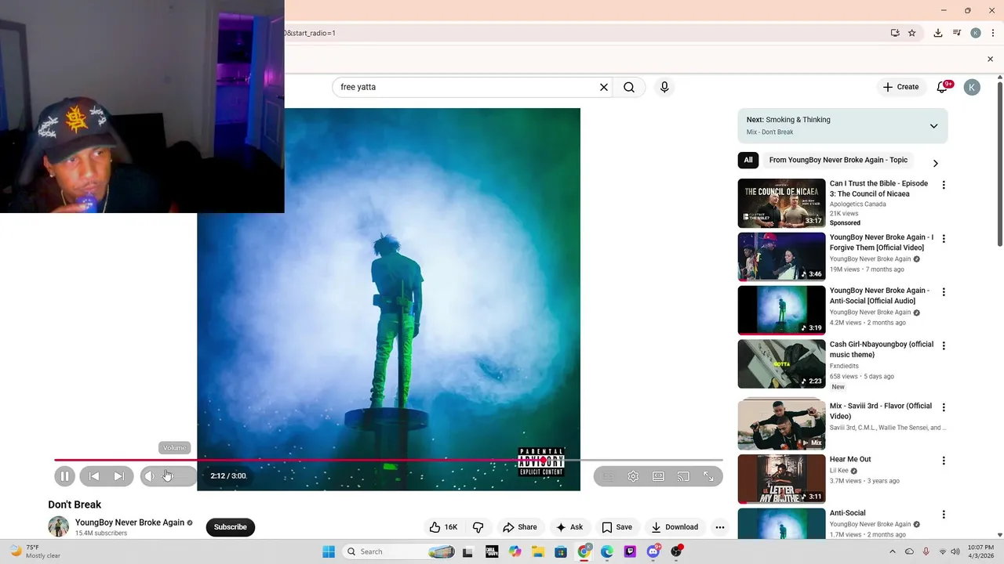This screenshot has height=564, width=1004.
Task: Open options menu for Anti-Social Official Audio
Action: point(944,292)
